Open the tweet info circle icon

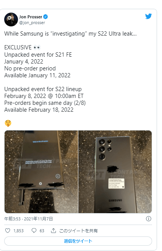tap(149, 218)
